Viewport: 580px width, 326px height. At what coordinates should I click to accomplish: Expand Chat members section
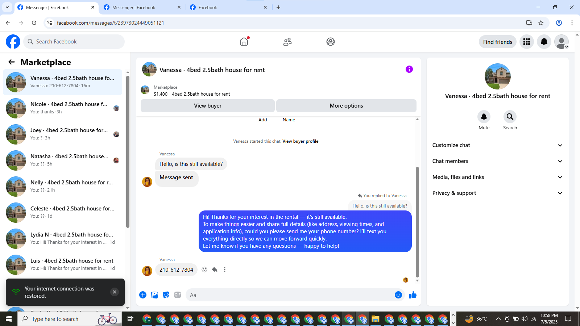(x=497, y=161)
